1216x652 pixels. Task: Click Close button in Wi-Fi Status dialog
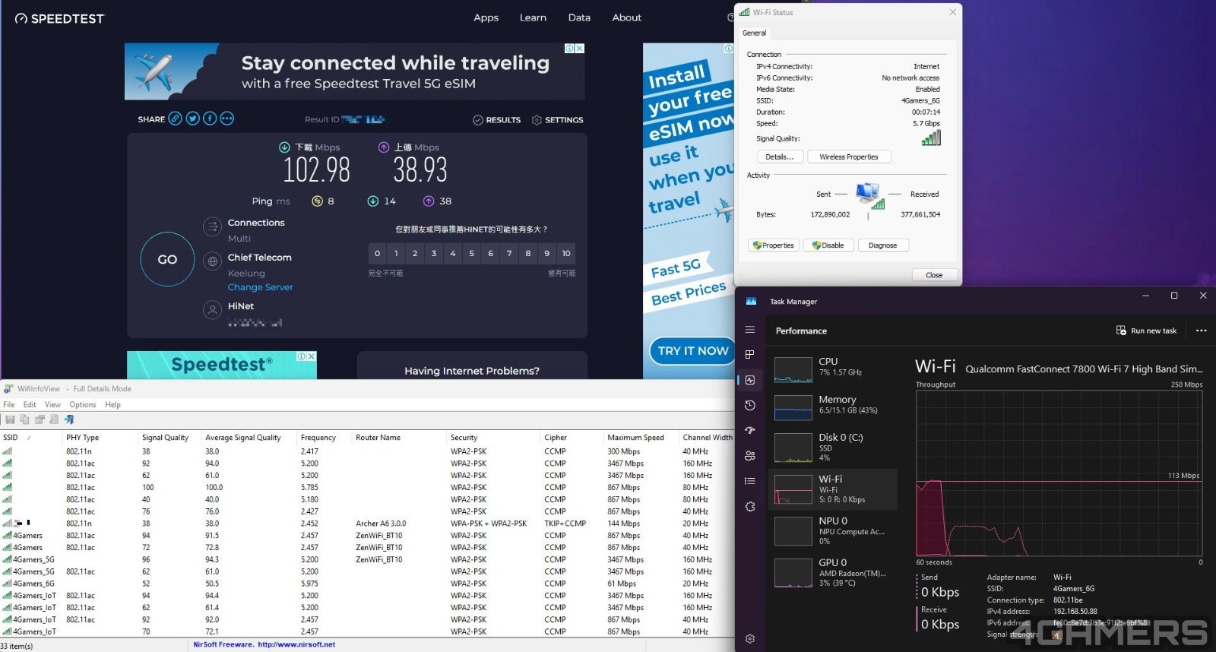[934, 275]
